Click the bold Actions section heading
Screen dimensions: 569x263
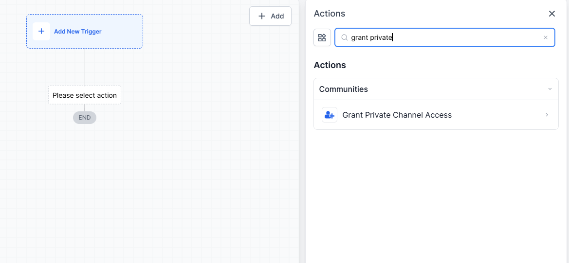[x=330, y=65]
